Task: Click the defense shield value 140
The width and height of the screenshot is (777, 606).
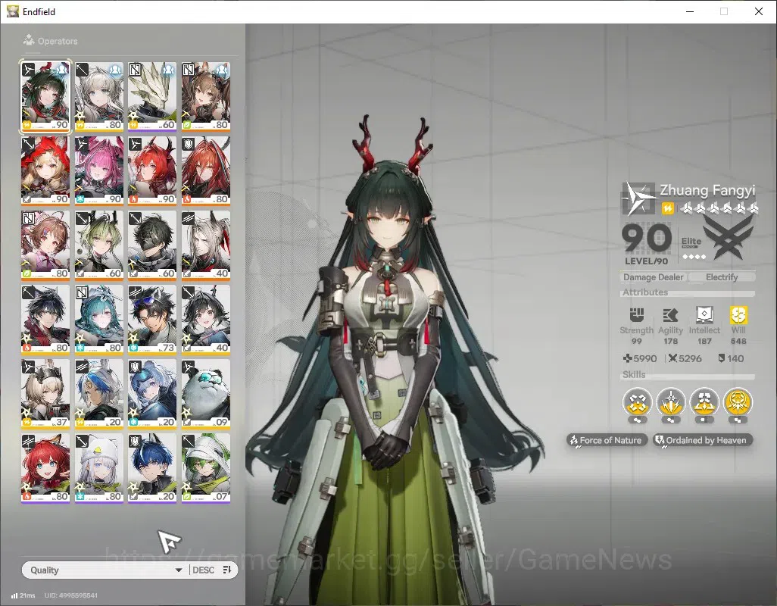Action: (x=731, y=358)
